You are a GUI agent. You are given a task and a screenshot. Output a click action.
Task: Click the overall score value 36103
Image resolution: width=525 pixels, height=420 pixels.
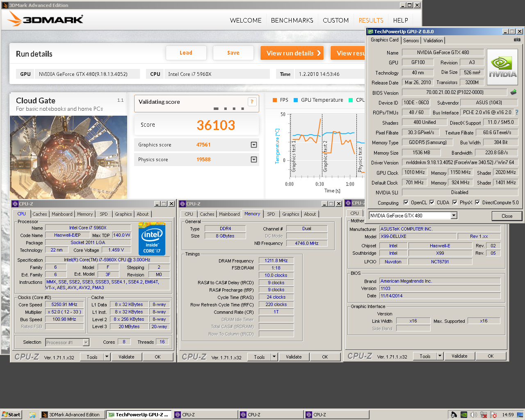coord(216,125)
